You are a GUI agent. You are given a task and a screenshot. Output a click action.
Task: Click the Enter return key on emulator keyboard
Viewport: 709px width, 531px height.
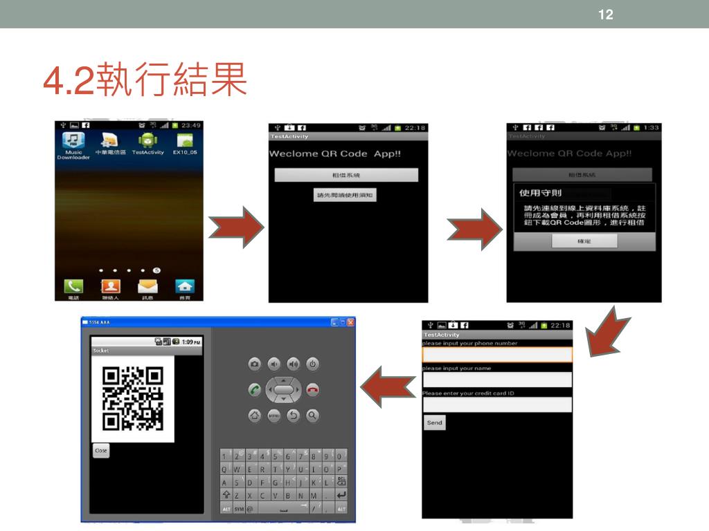point(341,494)
